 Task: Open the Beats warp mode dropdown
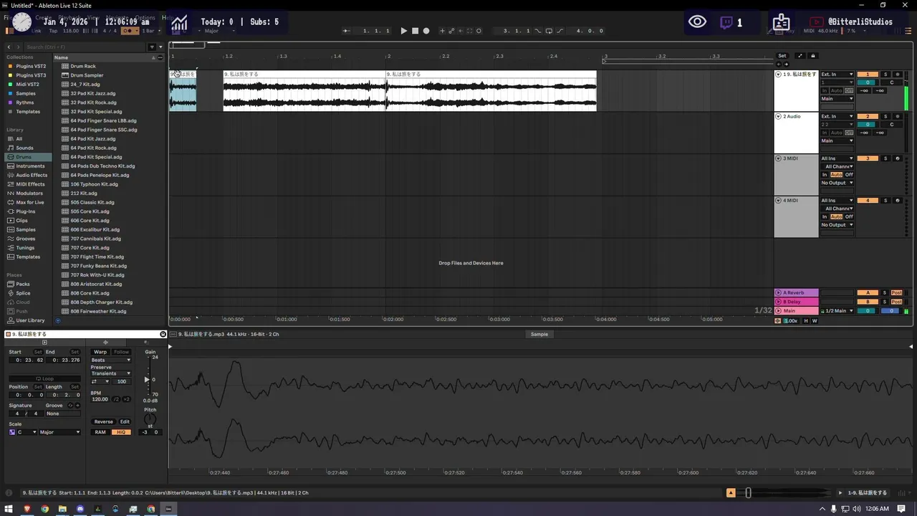[111, 360]
